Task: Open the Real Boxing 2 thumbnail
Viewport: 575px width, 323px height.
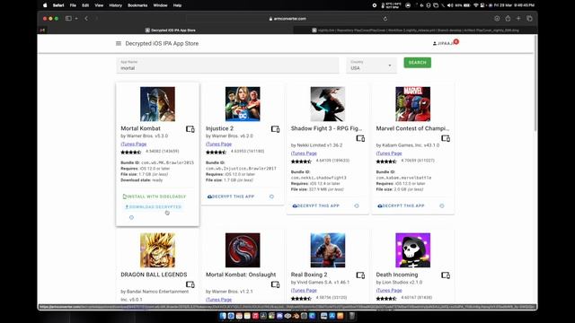Action: click(328, 250)
